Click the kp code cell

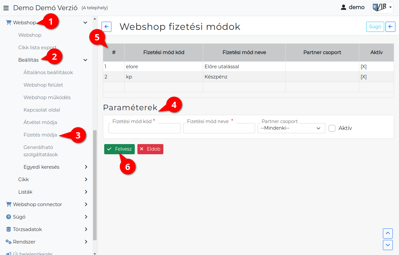coord(164,77)
